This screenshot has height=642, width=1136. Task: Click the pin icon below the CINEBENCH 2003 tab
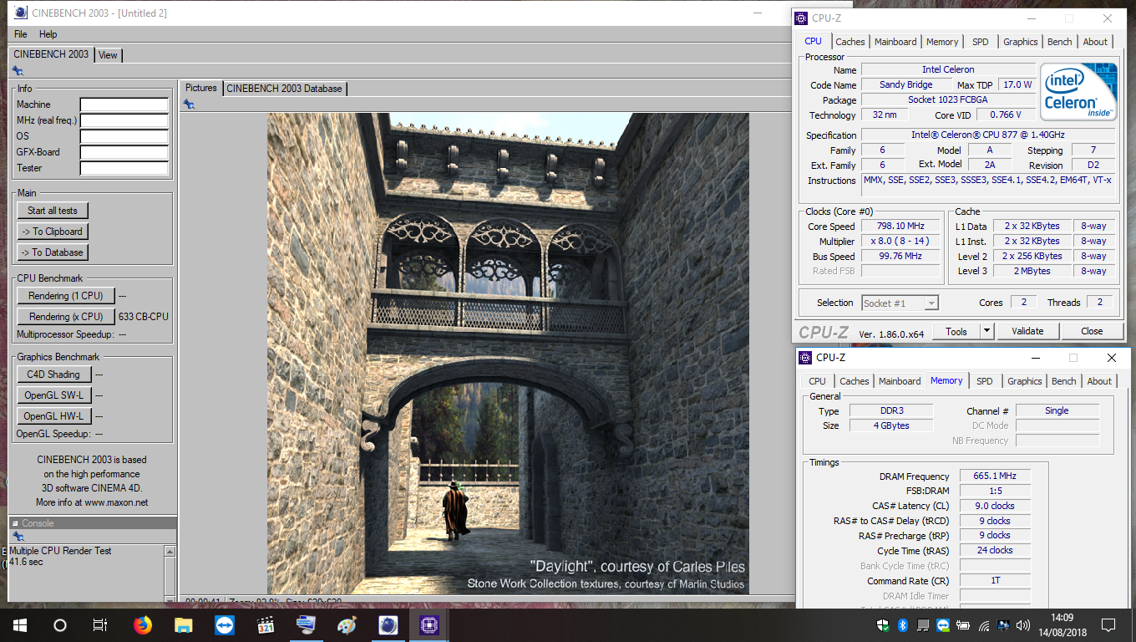pos(18,71)
